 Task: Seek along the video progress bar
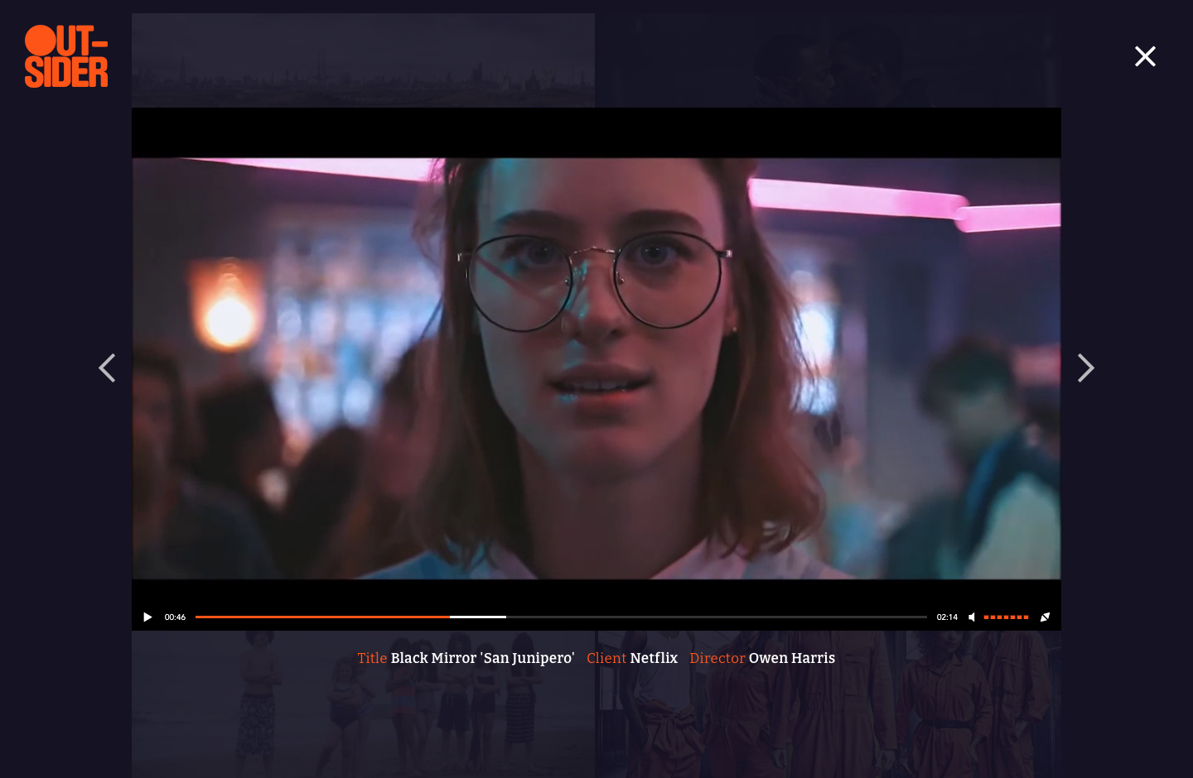(561, 617)
